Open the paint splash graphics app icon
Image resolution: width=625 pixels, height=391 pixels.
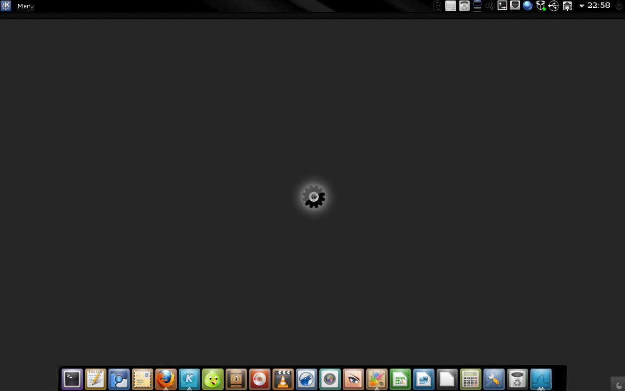(377, 379)
